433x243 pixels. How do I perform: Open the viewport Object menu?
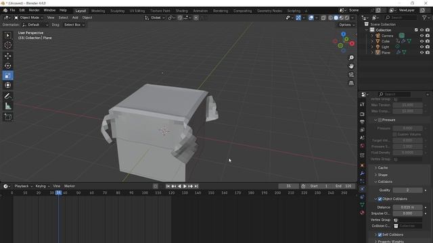coord(87,18)
